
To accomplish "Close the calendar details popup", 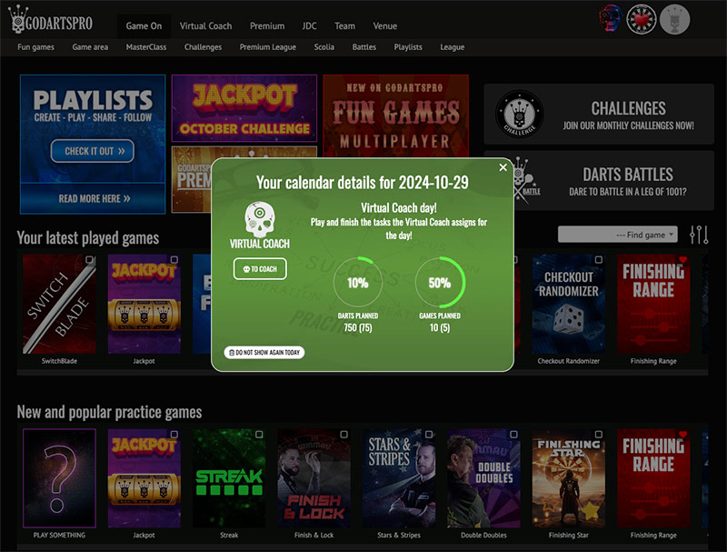I will point(503,167).
